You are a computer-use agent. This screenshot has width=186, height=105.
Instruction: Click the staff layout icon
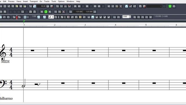25,17
